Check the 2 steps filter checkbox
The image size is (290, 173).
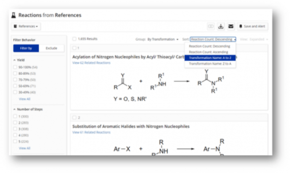tap(15, 122)
